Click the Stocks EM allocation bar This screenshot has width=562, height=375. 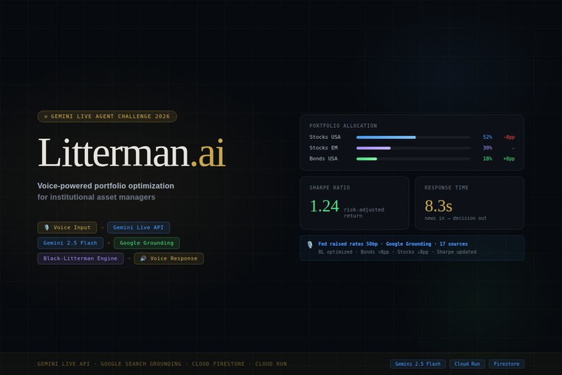pos(413,148)
